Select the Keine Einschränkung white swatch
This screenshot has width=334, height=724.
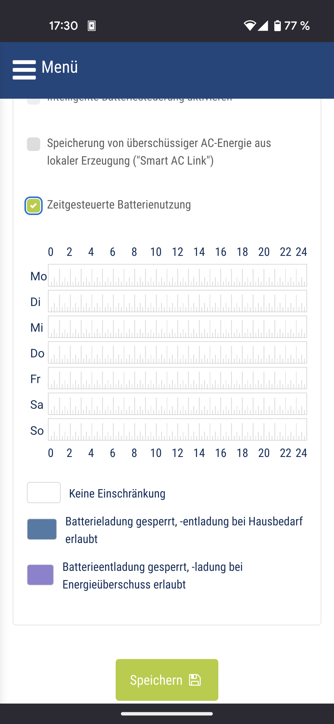[x=44, y=493]
